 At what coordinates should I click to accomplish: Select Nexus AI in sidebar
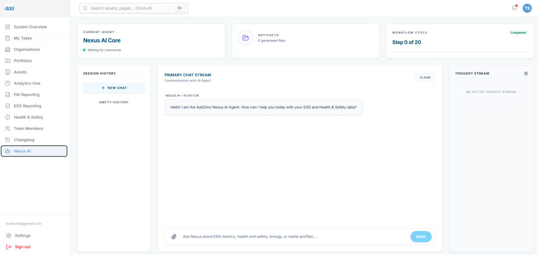tap(34, 151)
